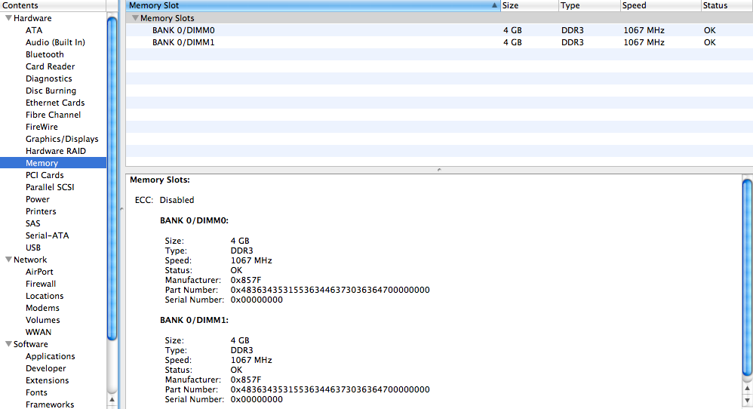The image size is (753, 409).
Task: Click sidebar scroll up arrow
Action: 112,399
